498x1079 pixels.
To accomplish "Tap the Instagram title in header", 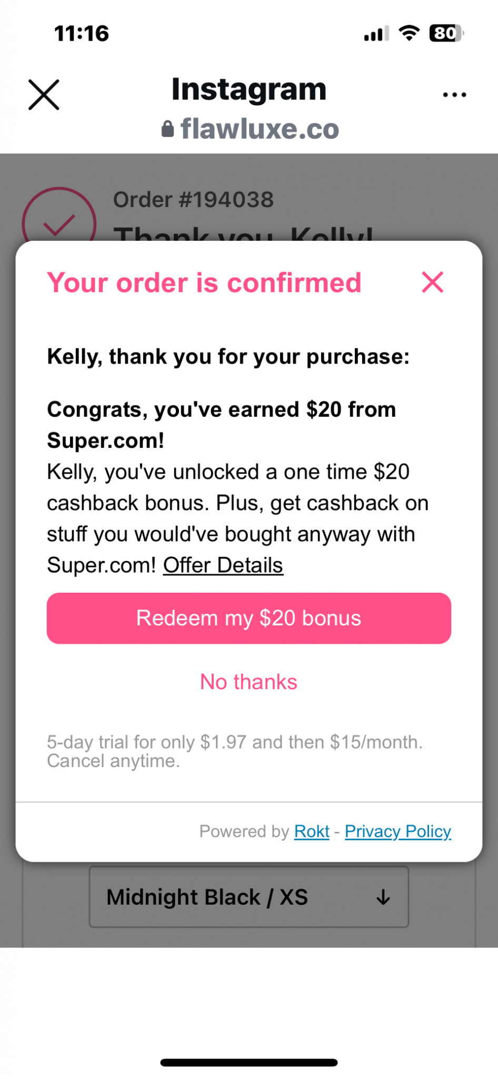I will coord(249,89).
